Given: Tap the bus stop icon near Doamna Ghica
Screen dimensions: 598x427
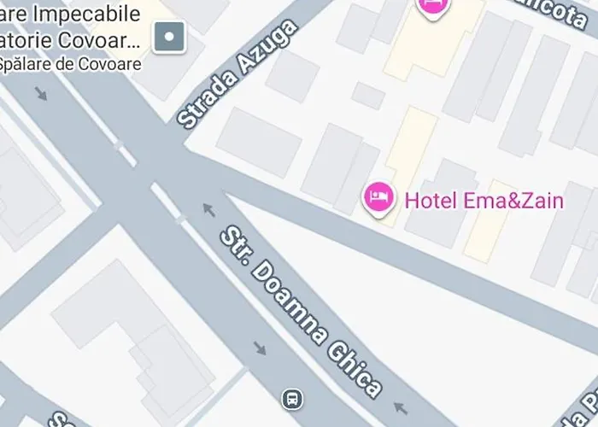Looking at the screenshot, I should pyautogui.click(x=292, y=399).
